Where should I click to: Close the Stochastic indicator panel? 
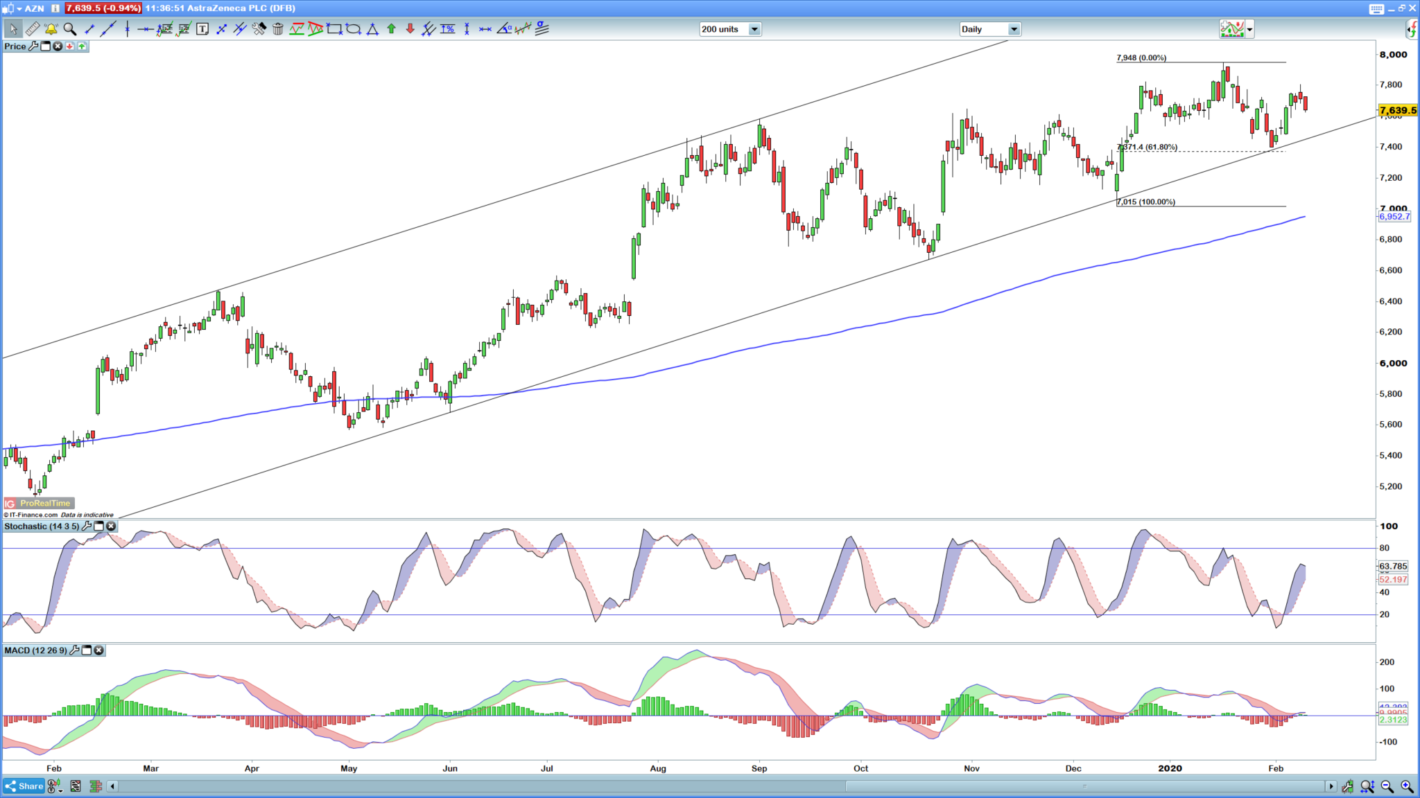[111, 526]
